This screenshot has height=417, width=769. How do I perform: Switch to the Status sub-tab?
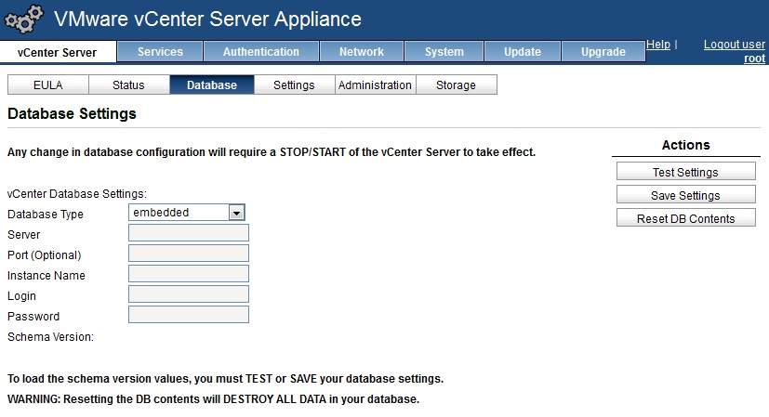128,85
